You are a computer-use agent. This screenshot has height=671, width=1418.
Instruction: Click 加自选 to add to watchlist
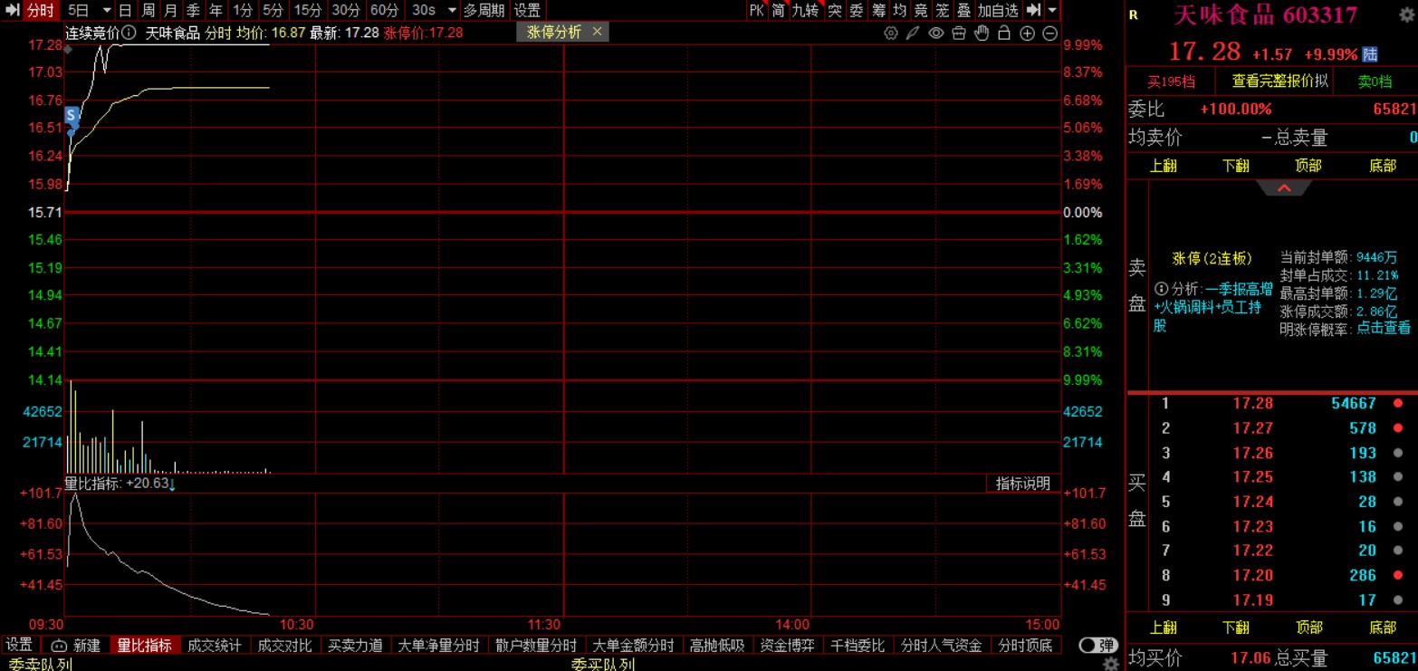(x=998, y=11)
